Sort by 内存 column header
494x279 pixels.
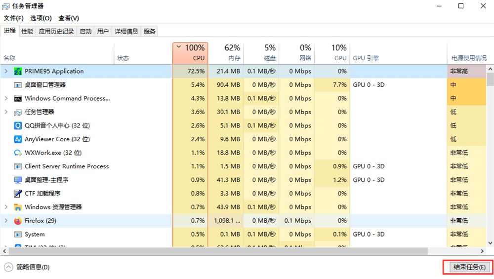click(x=226, y=53)
